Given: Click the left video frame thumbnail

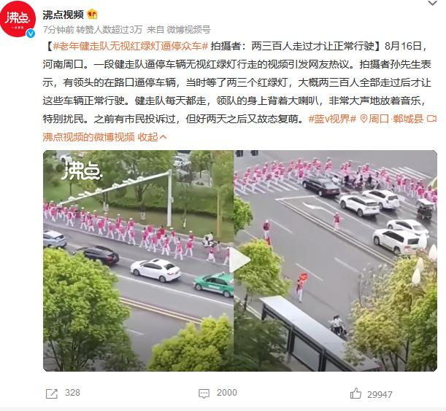Looking at the screenshot, I should [x=138, y=260].
